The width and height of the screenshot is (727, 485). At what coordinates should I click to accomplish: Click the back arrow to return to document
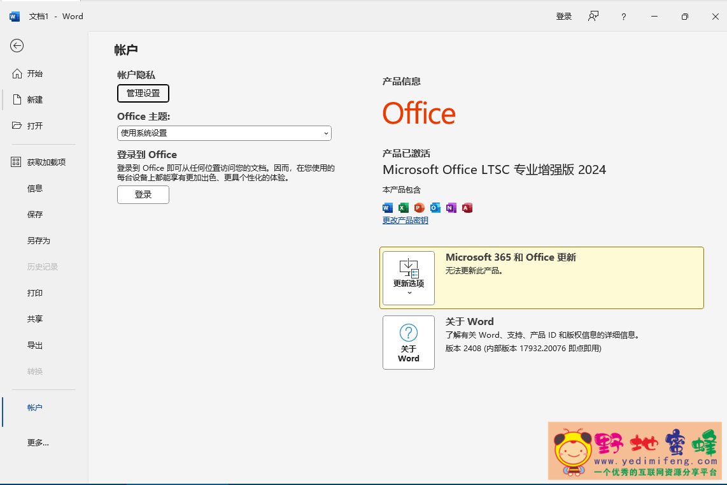pyautogui.click(x=17, y=45)
